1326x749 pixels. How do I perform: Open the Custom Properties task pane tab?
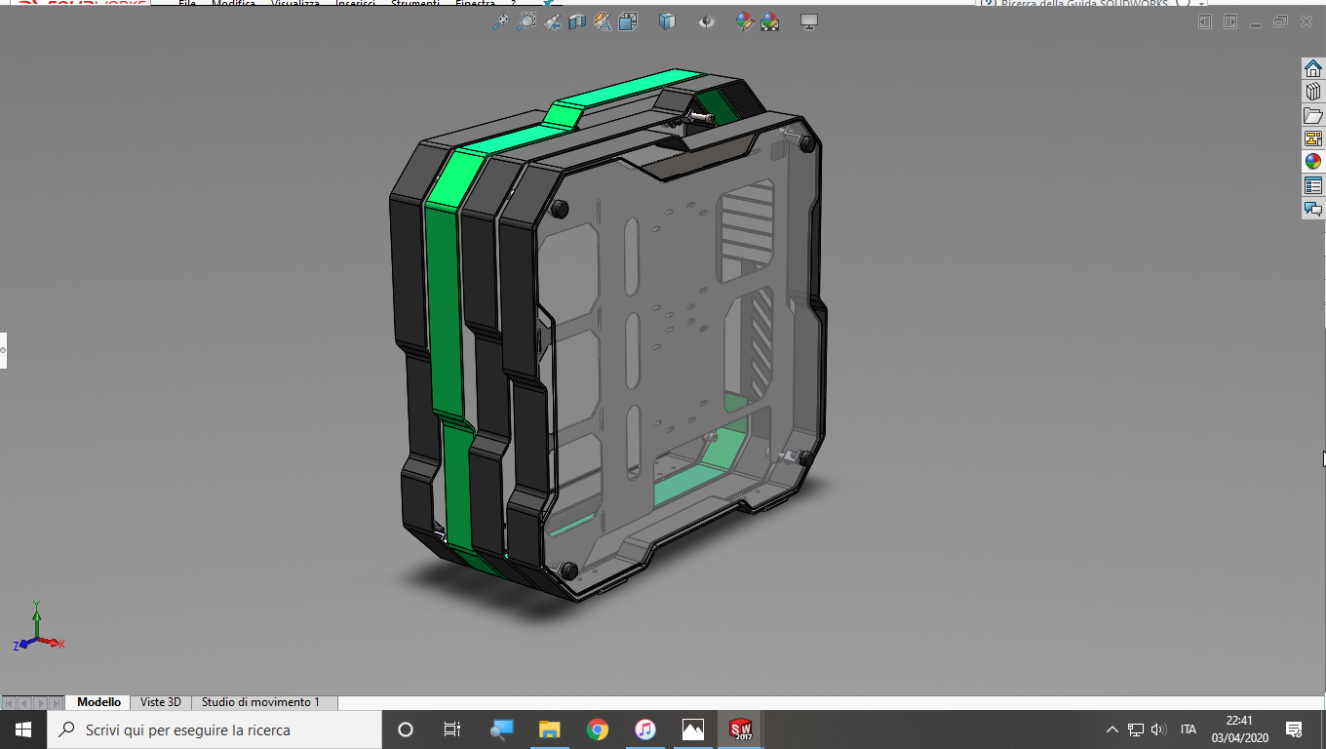click(x=1313, y=185)
